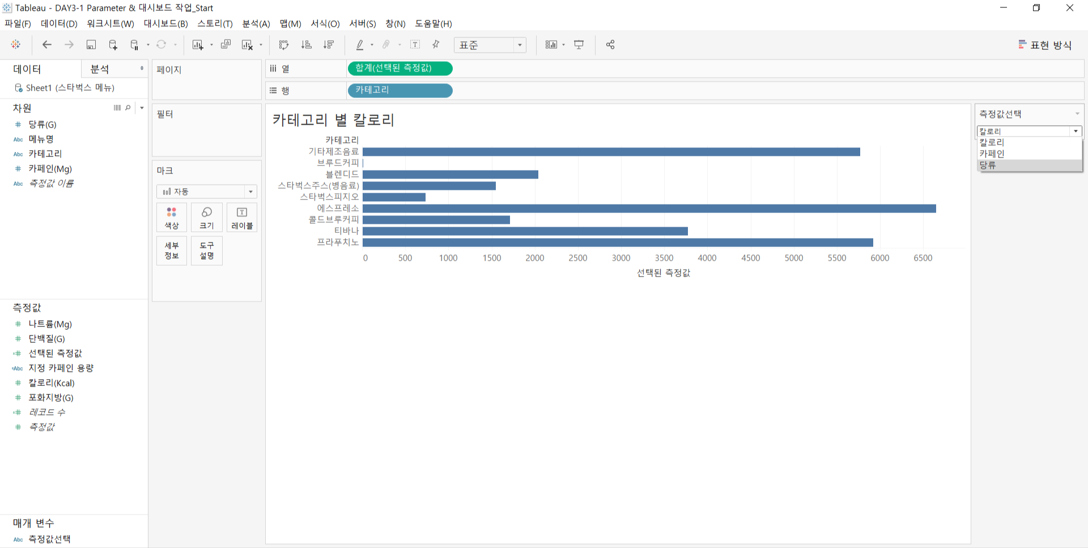Select 칼로리 in the parameter list
1088x548 pixels.
(1030, 142)
